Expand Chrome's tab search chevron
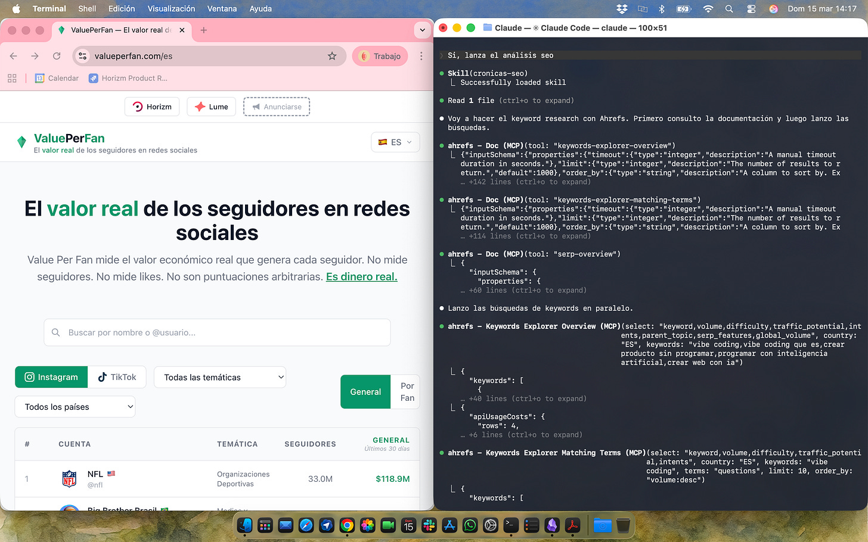 422,30
